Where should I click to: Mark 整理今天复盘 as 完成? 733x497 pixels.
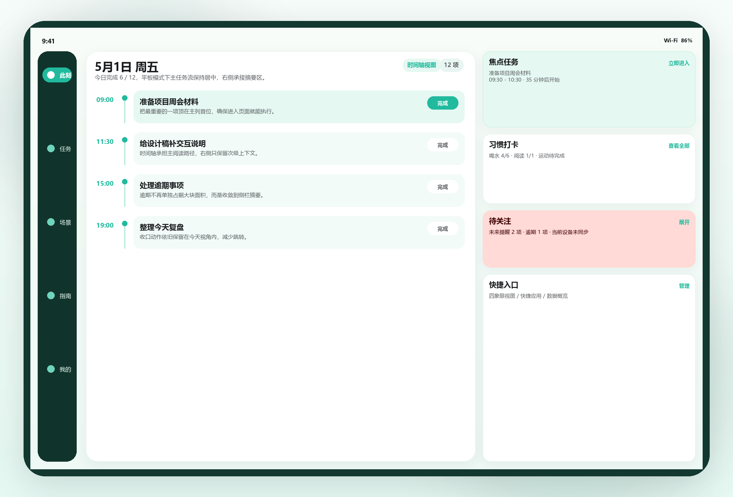442,229
